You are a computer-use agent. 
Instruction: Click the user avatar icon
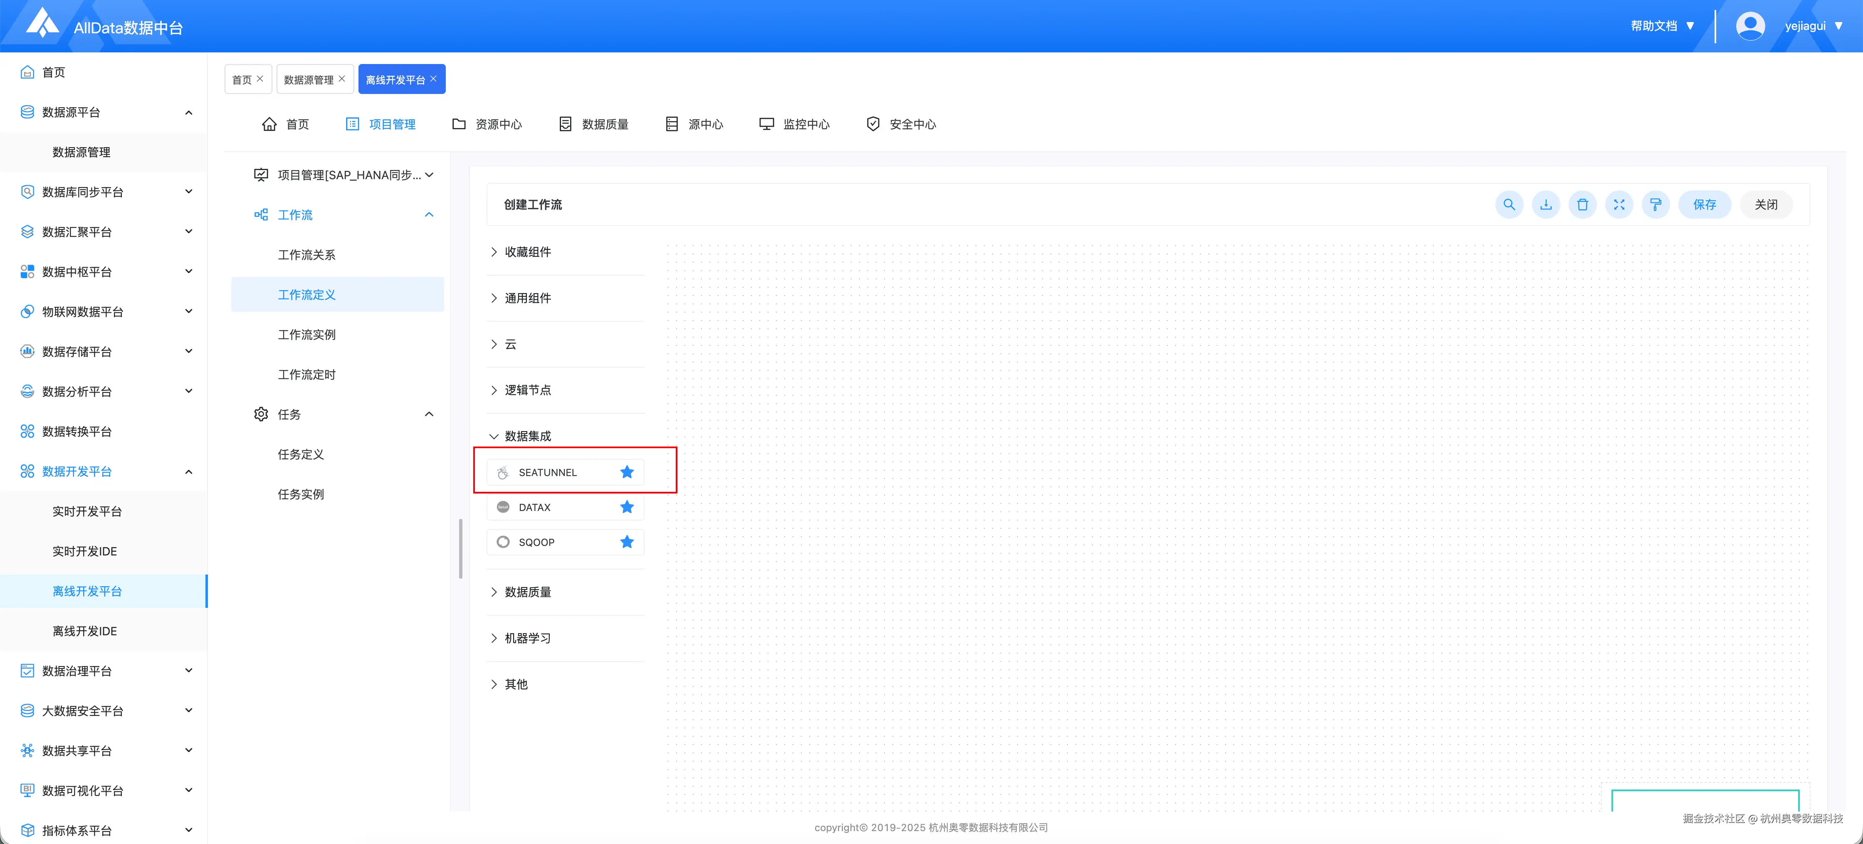1749,26
